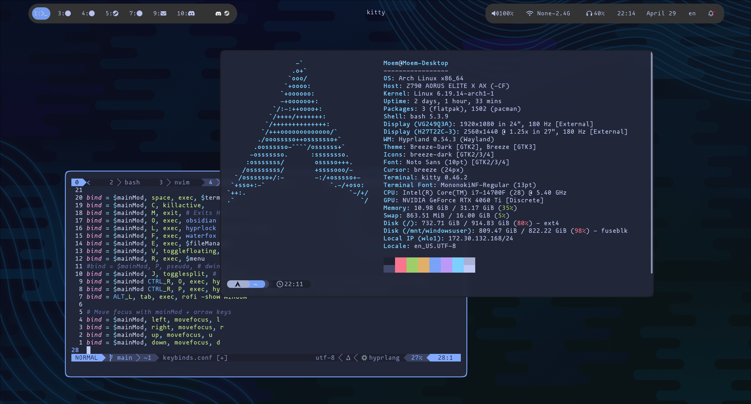The width and height of the screenshot is (751, 404).
Task: Click the kitty terminal scrollbar
Action: tap(651, 163)
